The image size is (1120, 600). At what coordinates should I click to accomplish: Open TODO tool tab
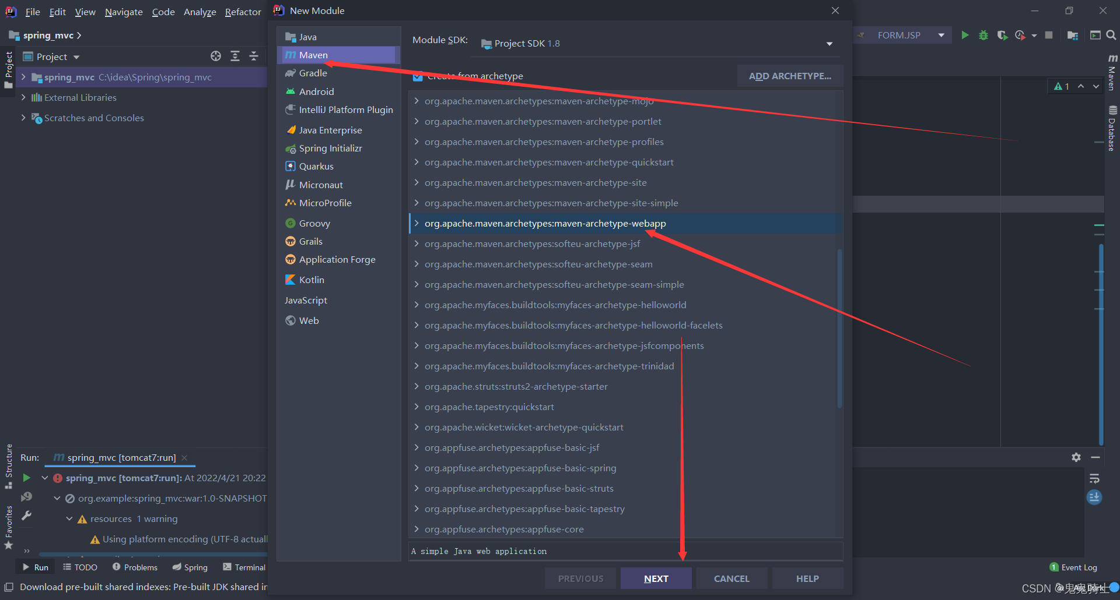click(80, 567)
